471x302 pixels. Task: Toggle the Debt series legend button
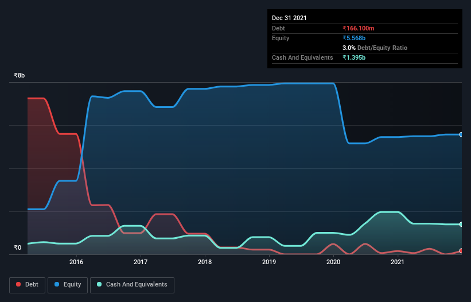28,285
